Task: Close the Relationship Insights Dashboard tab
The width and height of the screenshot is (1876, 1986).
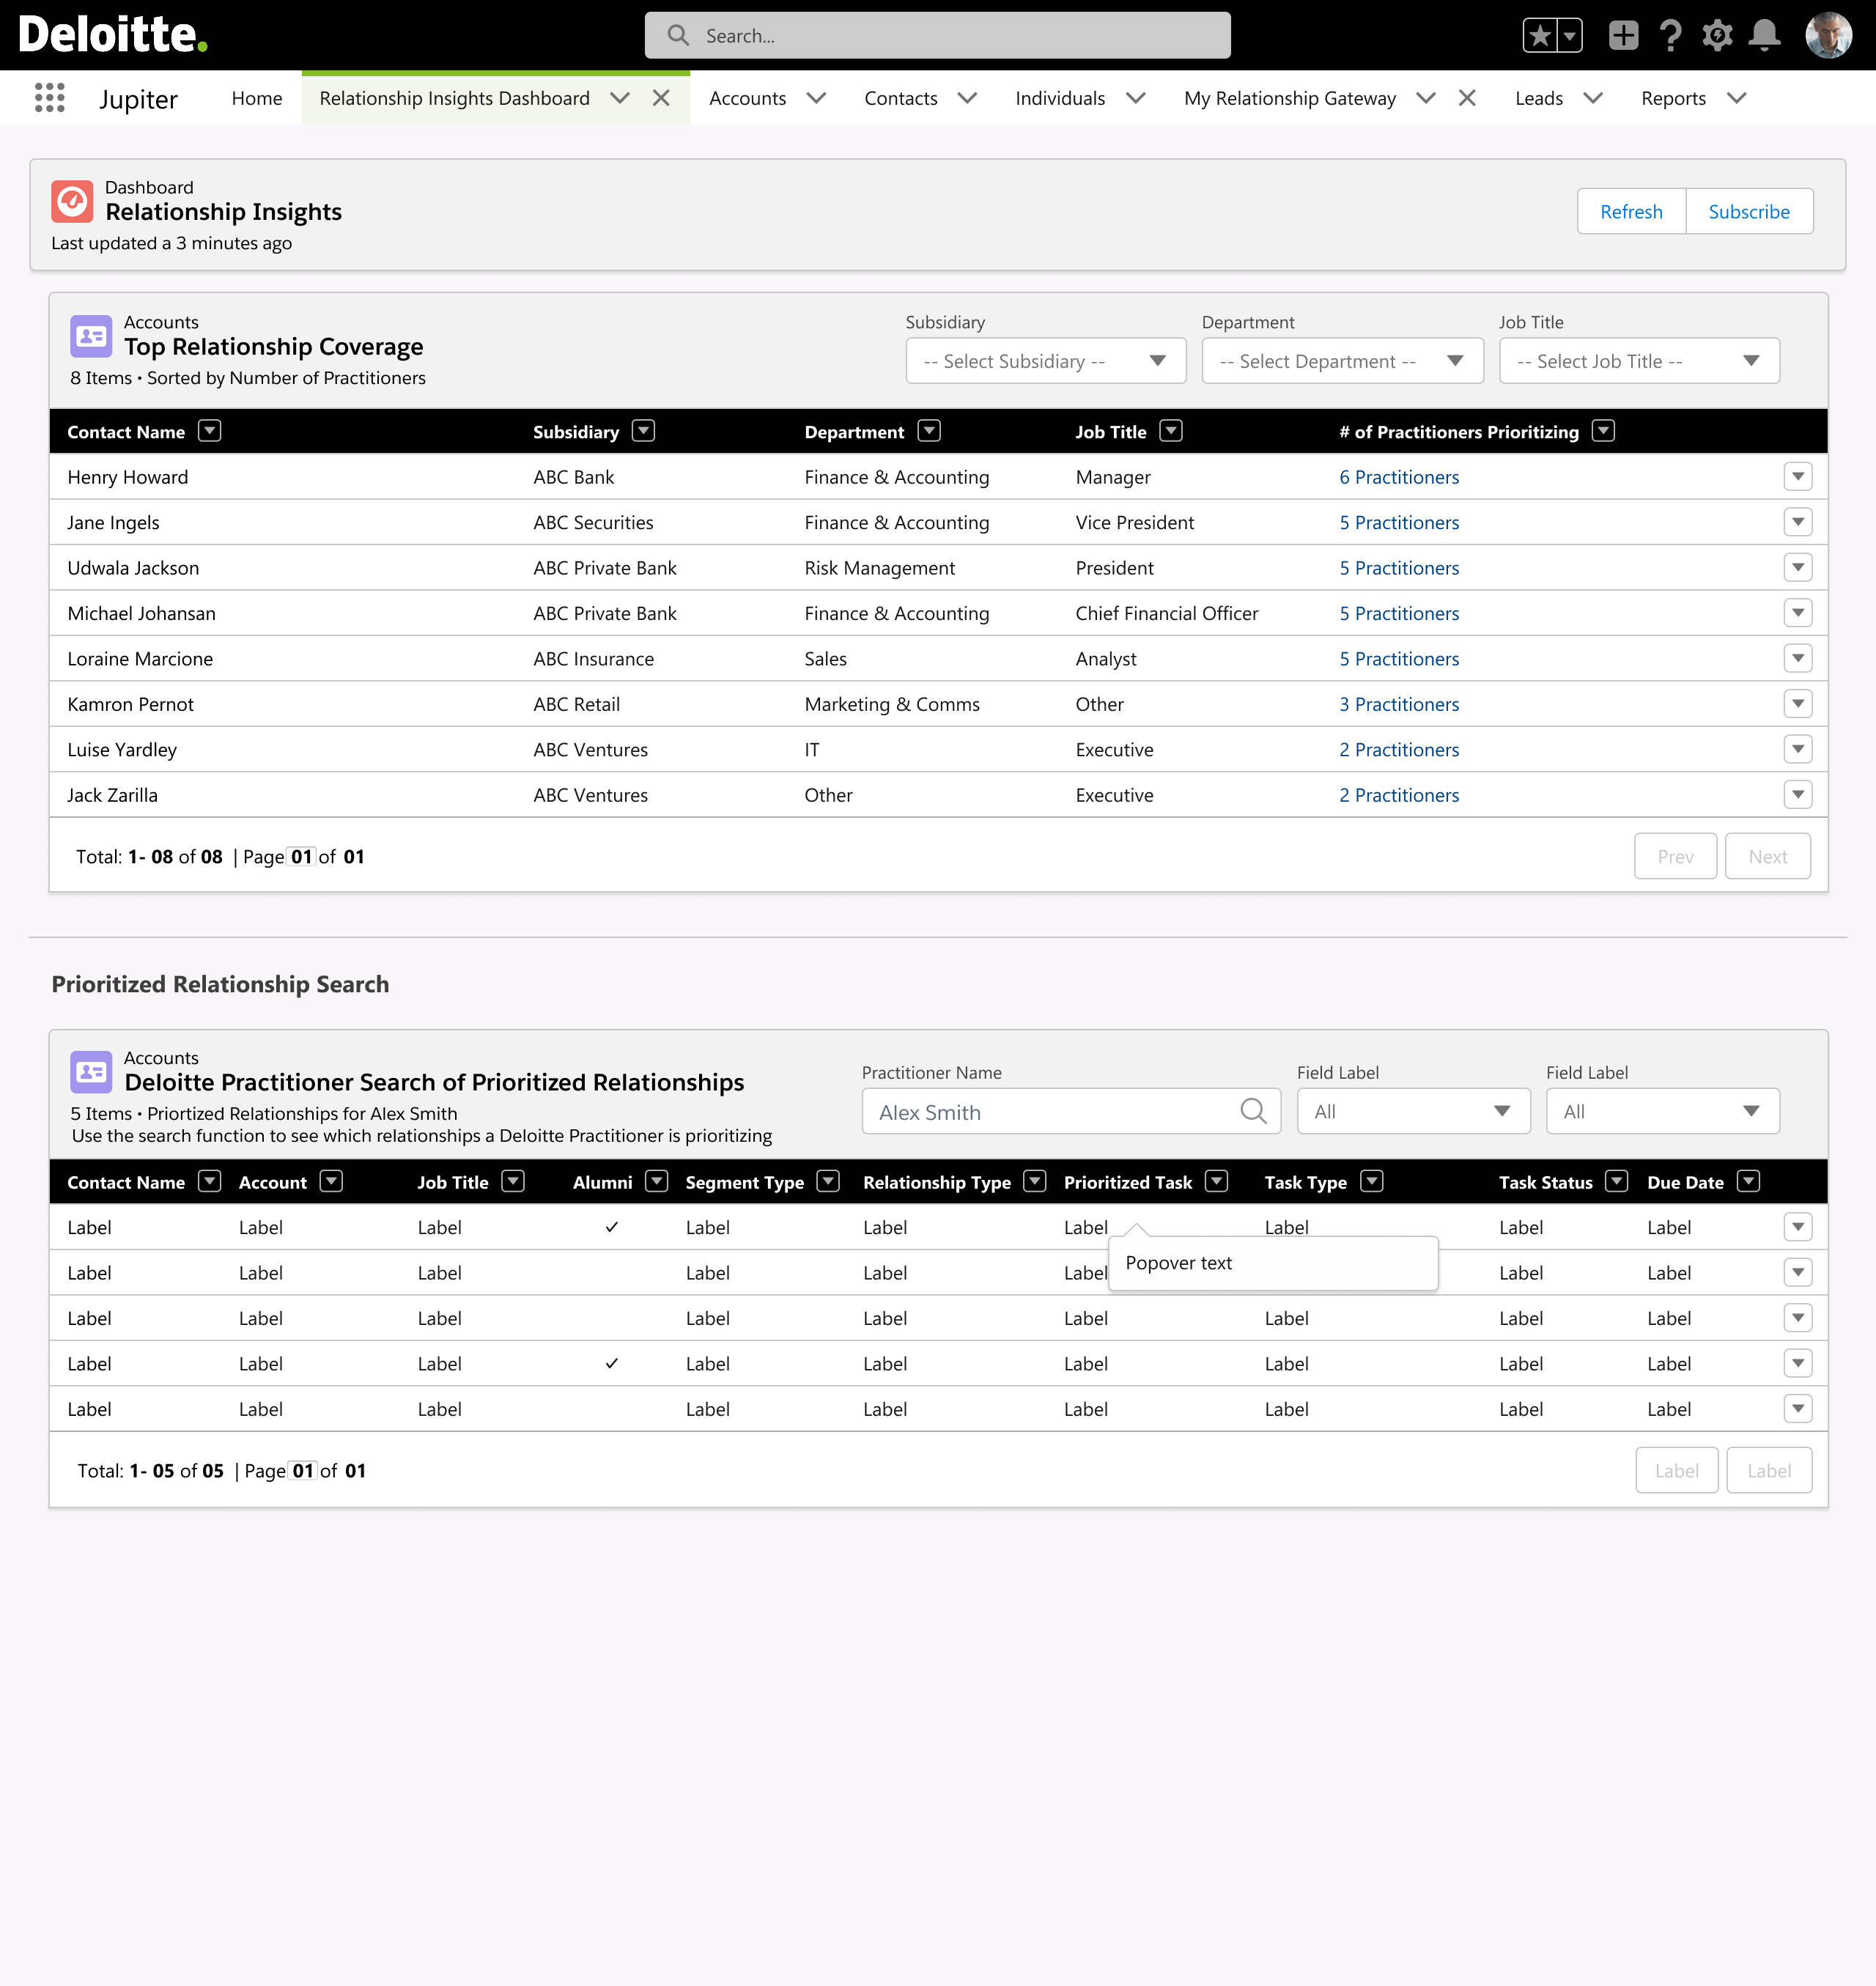Action: (661, 98)
